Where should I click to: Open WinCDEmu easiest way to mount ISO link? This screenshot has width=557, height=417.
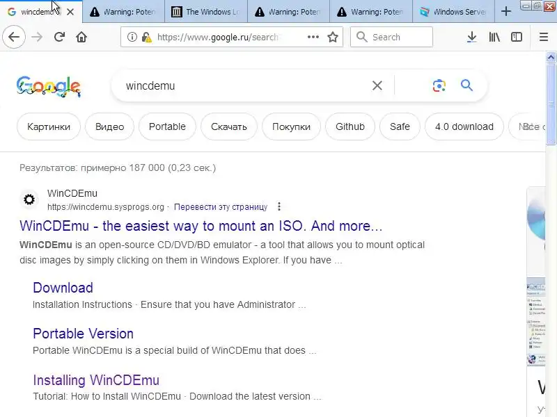tap(201, 226)
